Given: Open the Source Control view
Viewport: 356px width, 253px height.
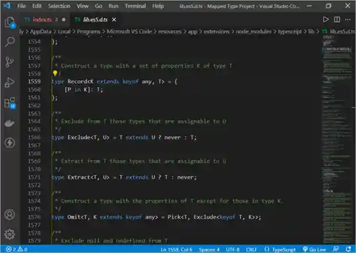Looking at the screenshot, I should tap(9, 62).
